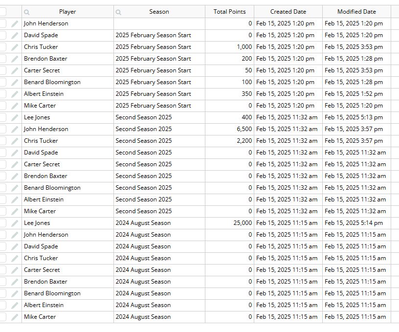Select checkbox for Brendon Baxter 200 points row
The image size is (399, 332).
pos(2,59)
